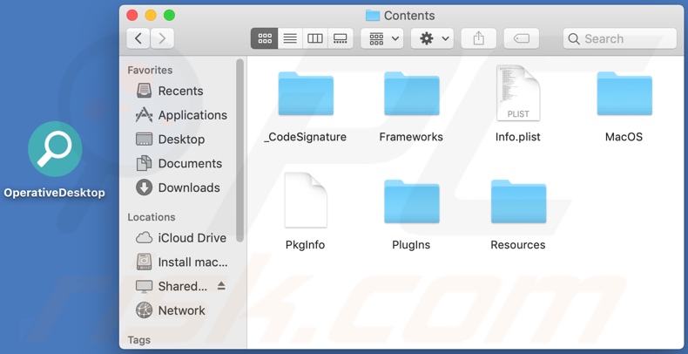688x354 pixels.
Task: Select the Frameworks folder icon
Action: pos(412,94)
